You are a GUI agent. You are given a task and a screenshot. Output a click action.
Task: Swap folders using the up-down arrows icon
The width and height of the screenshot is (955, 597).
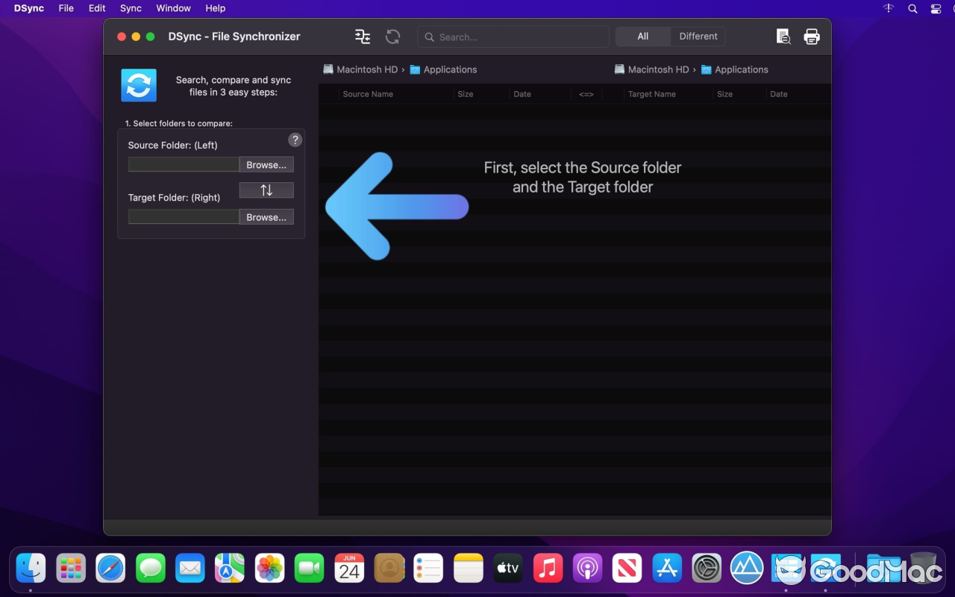point(266,190)
